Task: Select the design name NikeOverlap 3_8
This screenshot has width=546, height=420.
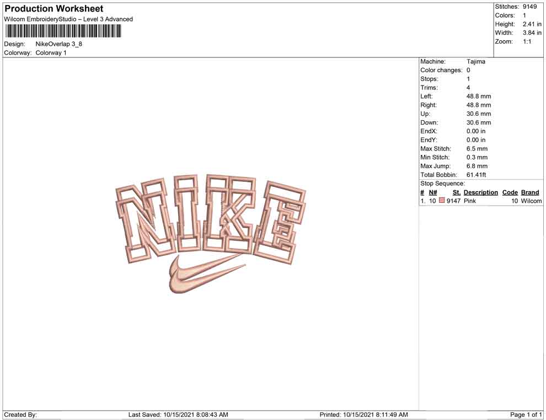Action: click(x=59, y=44)
